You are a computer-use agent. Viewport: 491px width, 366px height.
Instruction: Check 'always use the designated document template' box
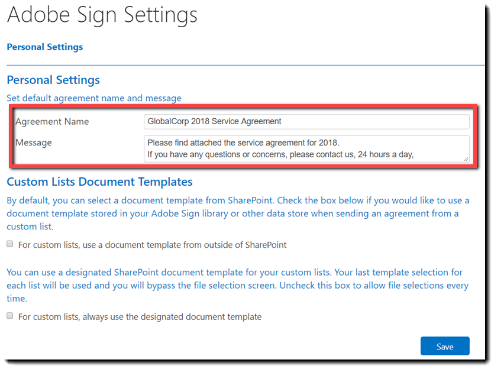pyautogui.click(x=9, y=316)
